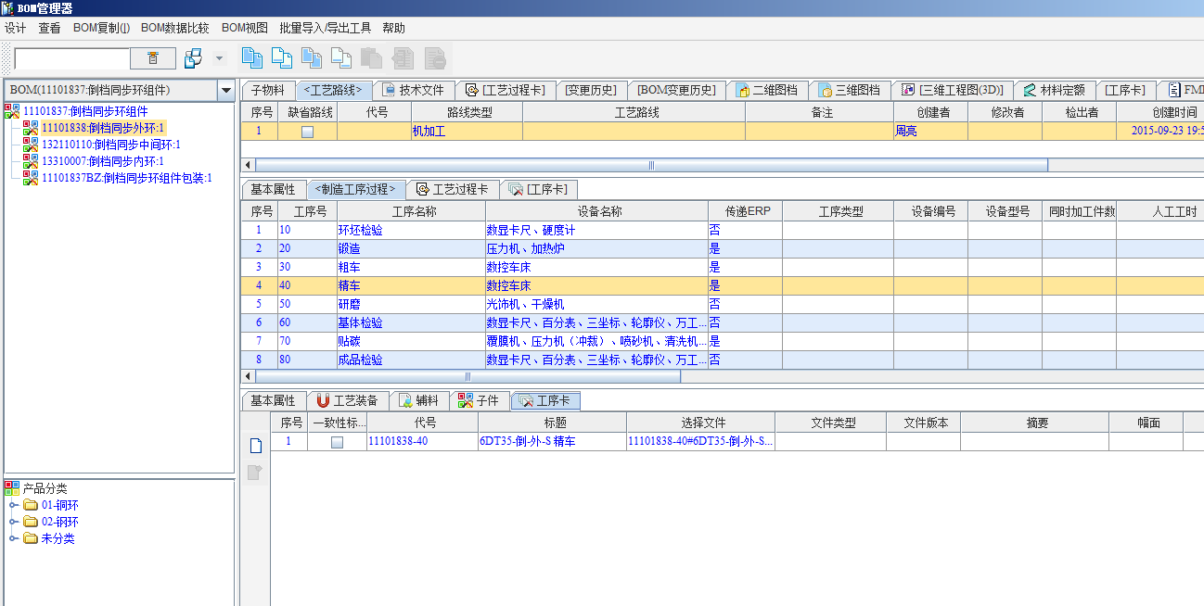Click the new document icon beside file table

[255, 446]
